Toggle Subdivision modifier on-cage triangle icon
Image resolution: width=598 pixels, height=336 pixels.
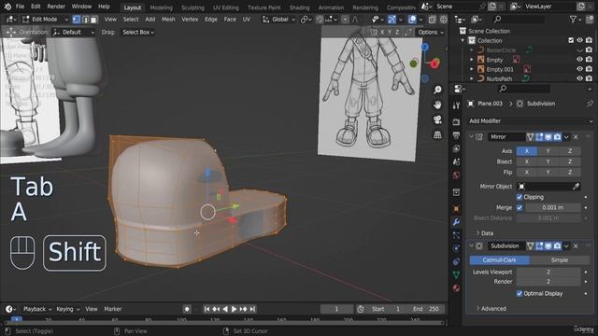(x=530, y=246)
